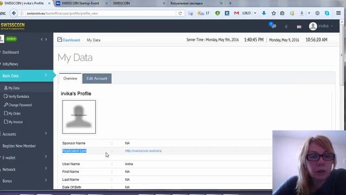Click the Dashboard breadcrumb link

(71, 40)
